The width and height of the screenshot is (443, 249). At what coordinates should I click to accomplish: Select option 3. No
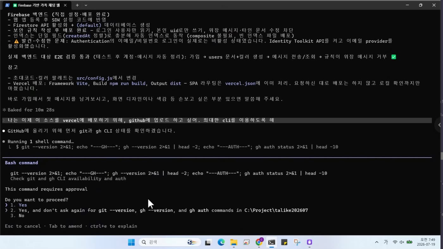tap(17, 216)
